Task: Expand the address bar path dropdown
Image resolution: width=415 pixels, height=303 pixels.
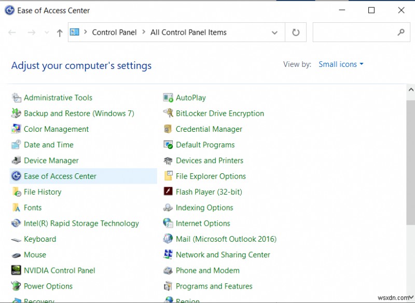Action: [x=275, y=32]
